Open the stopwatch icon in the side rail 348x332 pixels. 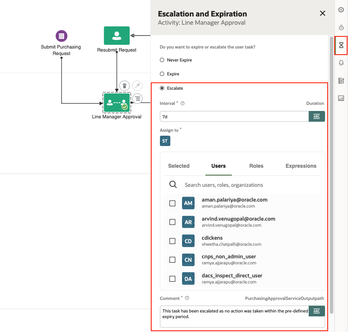coord(341,28)
